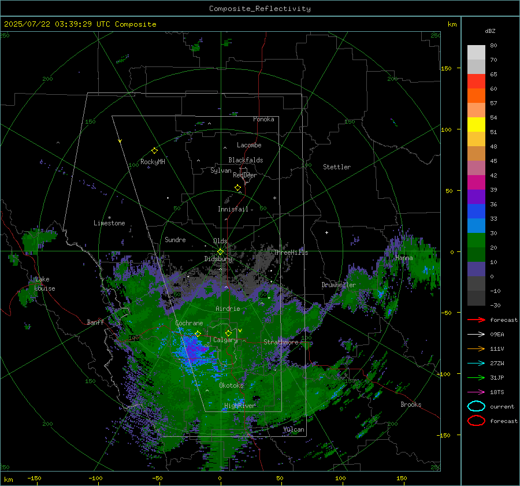520x486 pixels.
Task: Click the Calgary city label
Action: (225, 340)
